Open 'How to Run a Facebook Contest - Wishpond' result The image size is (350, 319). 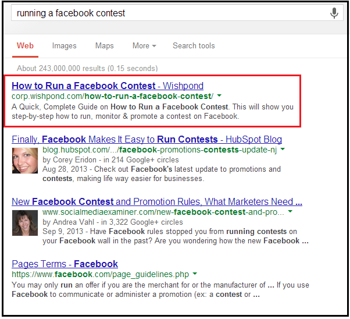point(108,86)
